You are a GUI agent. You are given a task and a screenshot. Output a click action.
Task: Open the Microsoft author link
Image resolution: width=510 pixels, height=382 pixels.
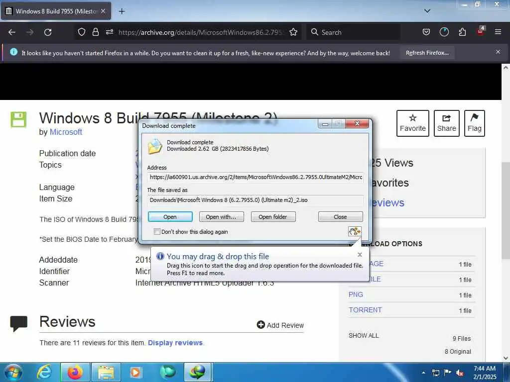click(66, 132)
